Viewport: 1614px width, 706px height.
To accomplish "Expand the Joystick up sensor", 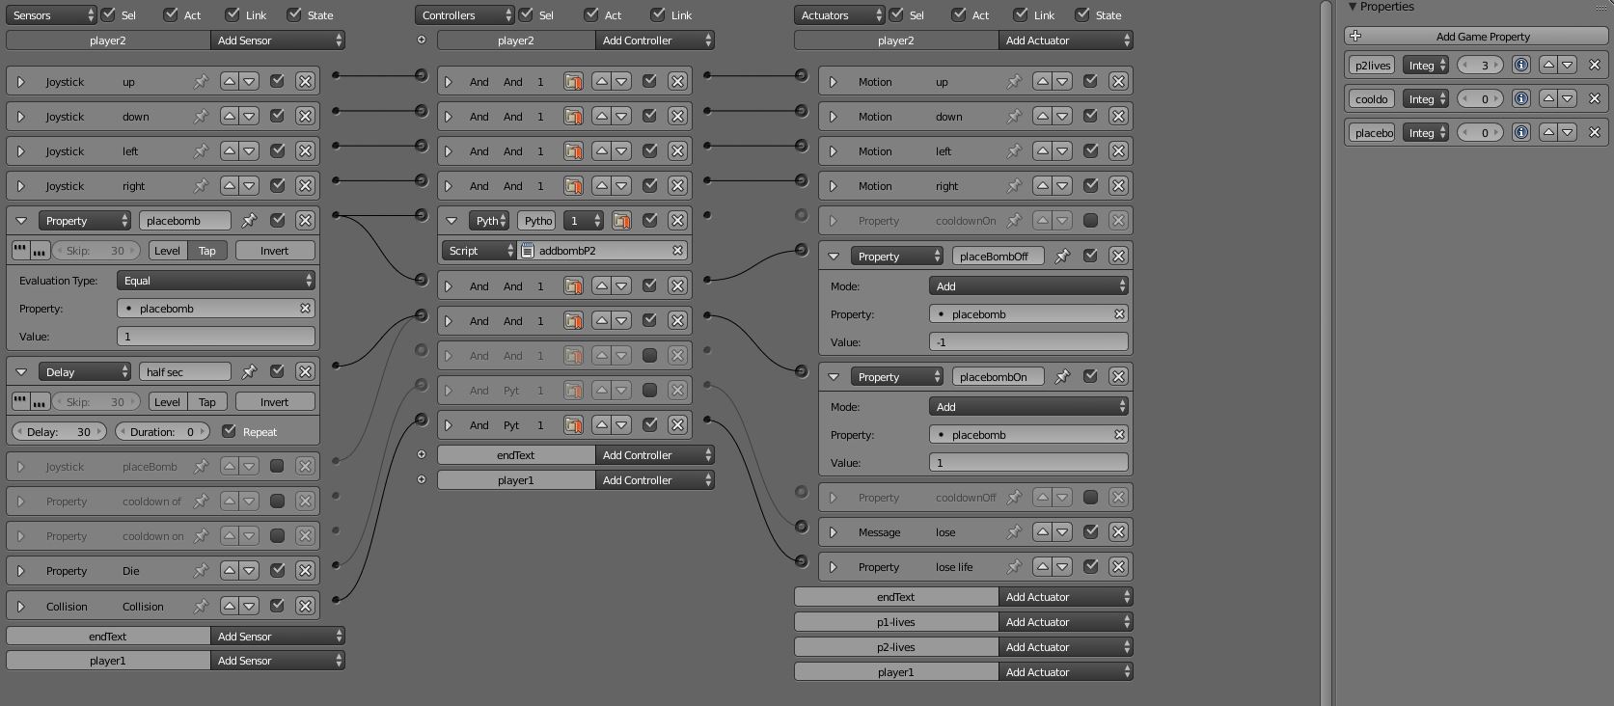I will [x=20, y=82].
